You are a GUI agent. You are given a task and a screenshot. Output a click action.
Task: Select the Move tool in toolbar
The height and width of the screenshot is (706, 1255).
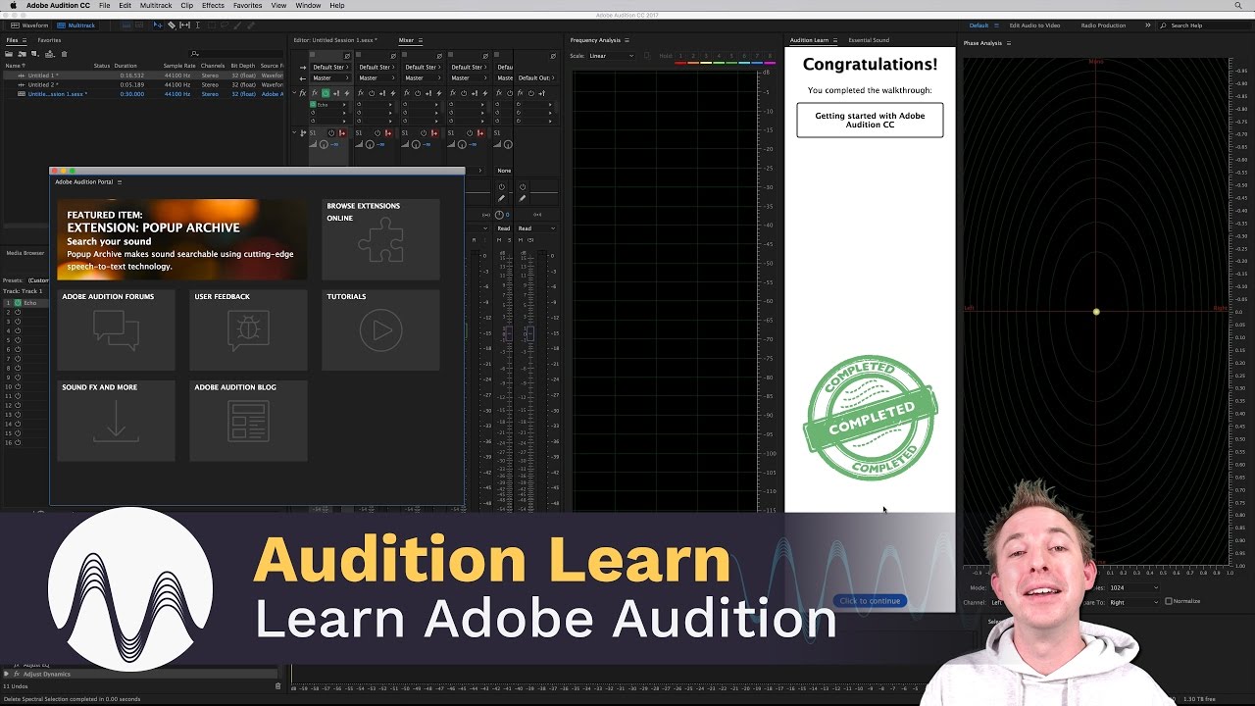(x=159, y=25)
